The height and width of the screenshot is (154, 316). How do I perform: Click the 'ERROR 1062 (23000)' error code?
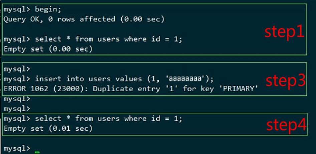pos(46,89)
